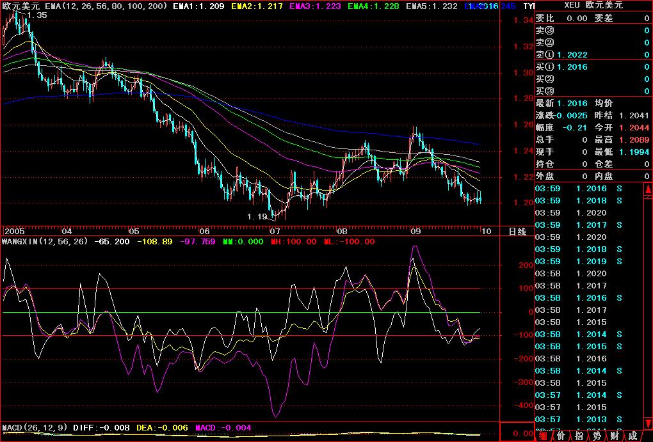Click the 卖① ask price 1.2022
The image size is (653, 442).
pyautogui.click(x=572, y=55)
